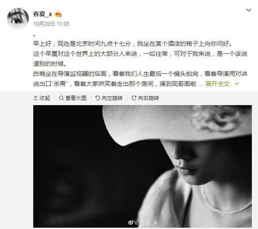Click the Weibo logo watermark icon

(131, 222)
